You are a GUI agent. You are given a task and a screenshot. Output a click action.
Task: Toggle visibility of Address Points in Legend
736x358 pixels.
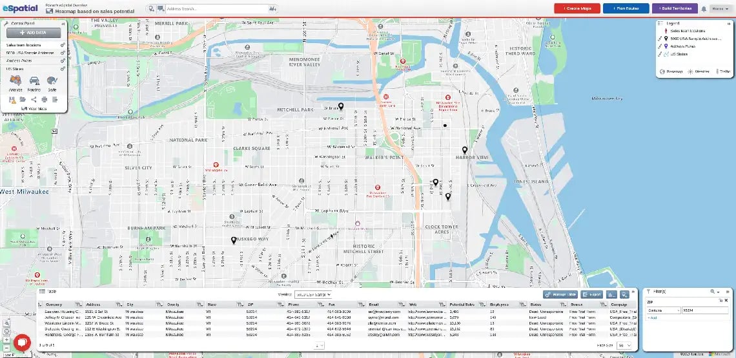click(660, 46)
